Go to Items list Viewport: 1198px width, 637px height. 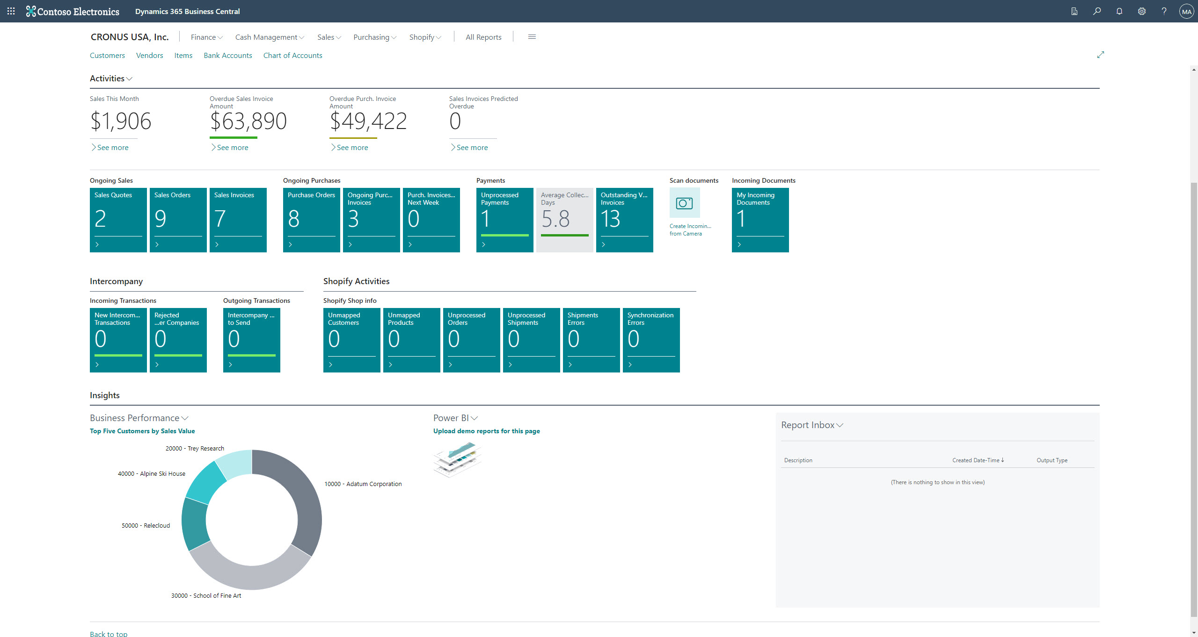point(183,55)
